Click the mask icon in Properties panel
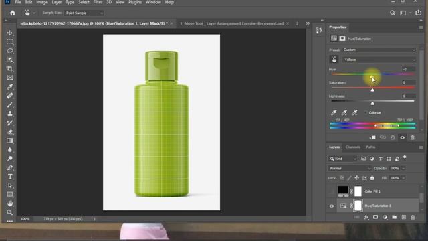Screen dimensions: 428x241 [x=342, y=39]
